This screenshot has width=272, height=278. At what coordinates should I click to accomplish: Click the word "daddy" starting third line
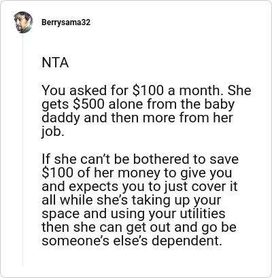tap(61, 118)
